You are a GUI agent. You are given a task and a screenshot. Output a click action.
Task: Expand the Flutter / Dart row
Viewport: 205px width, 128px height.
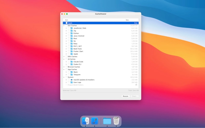66,51
